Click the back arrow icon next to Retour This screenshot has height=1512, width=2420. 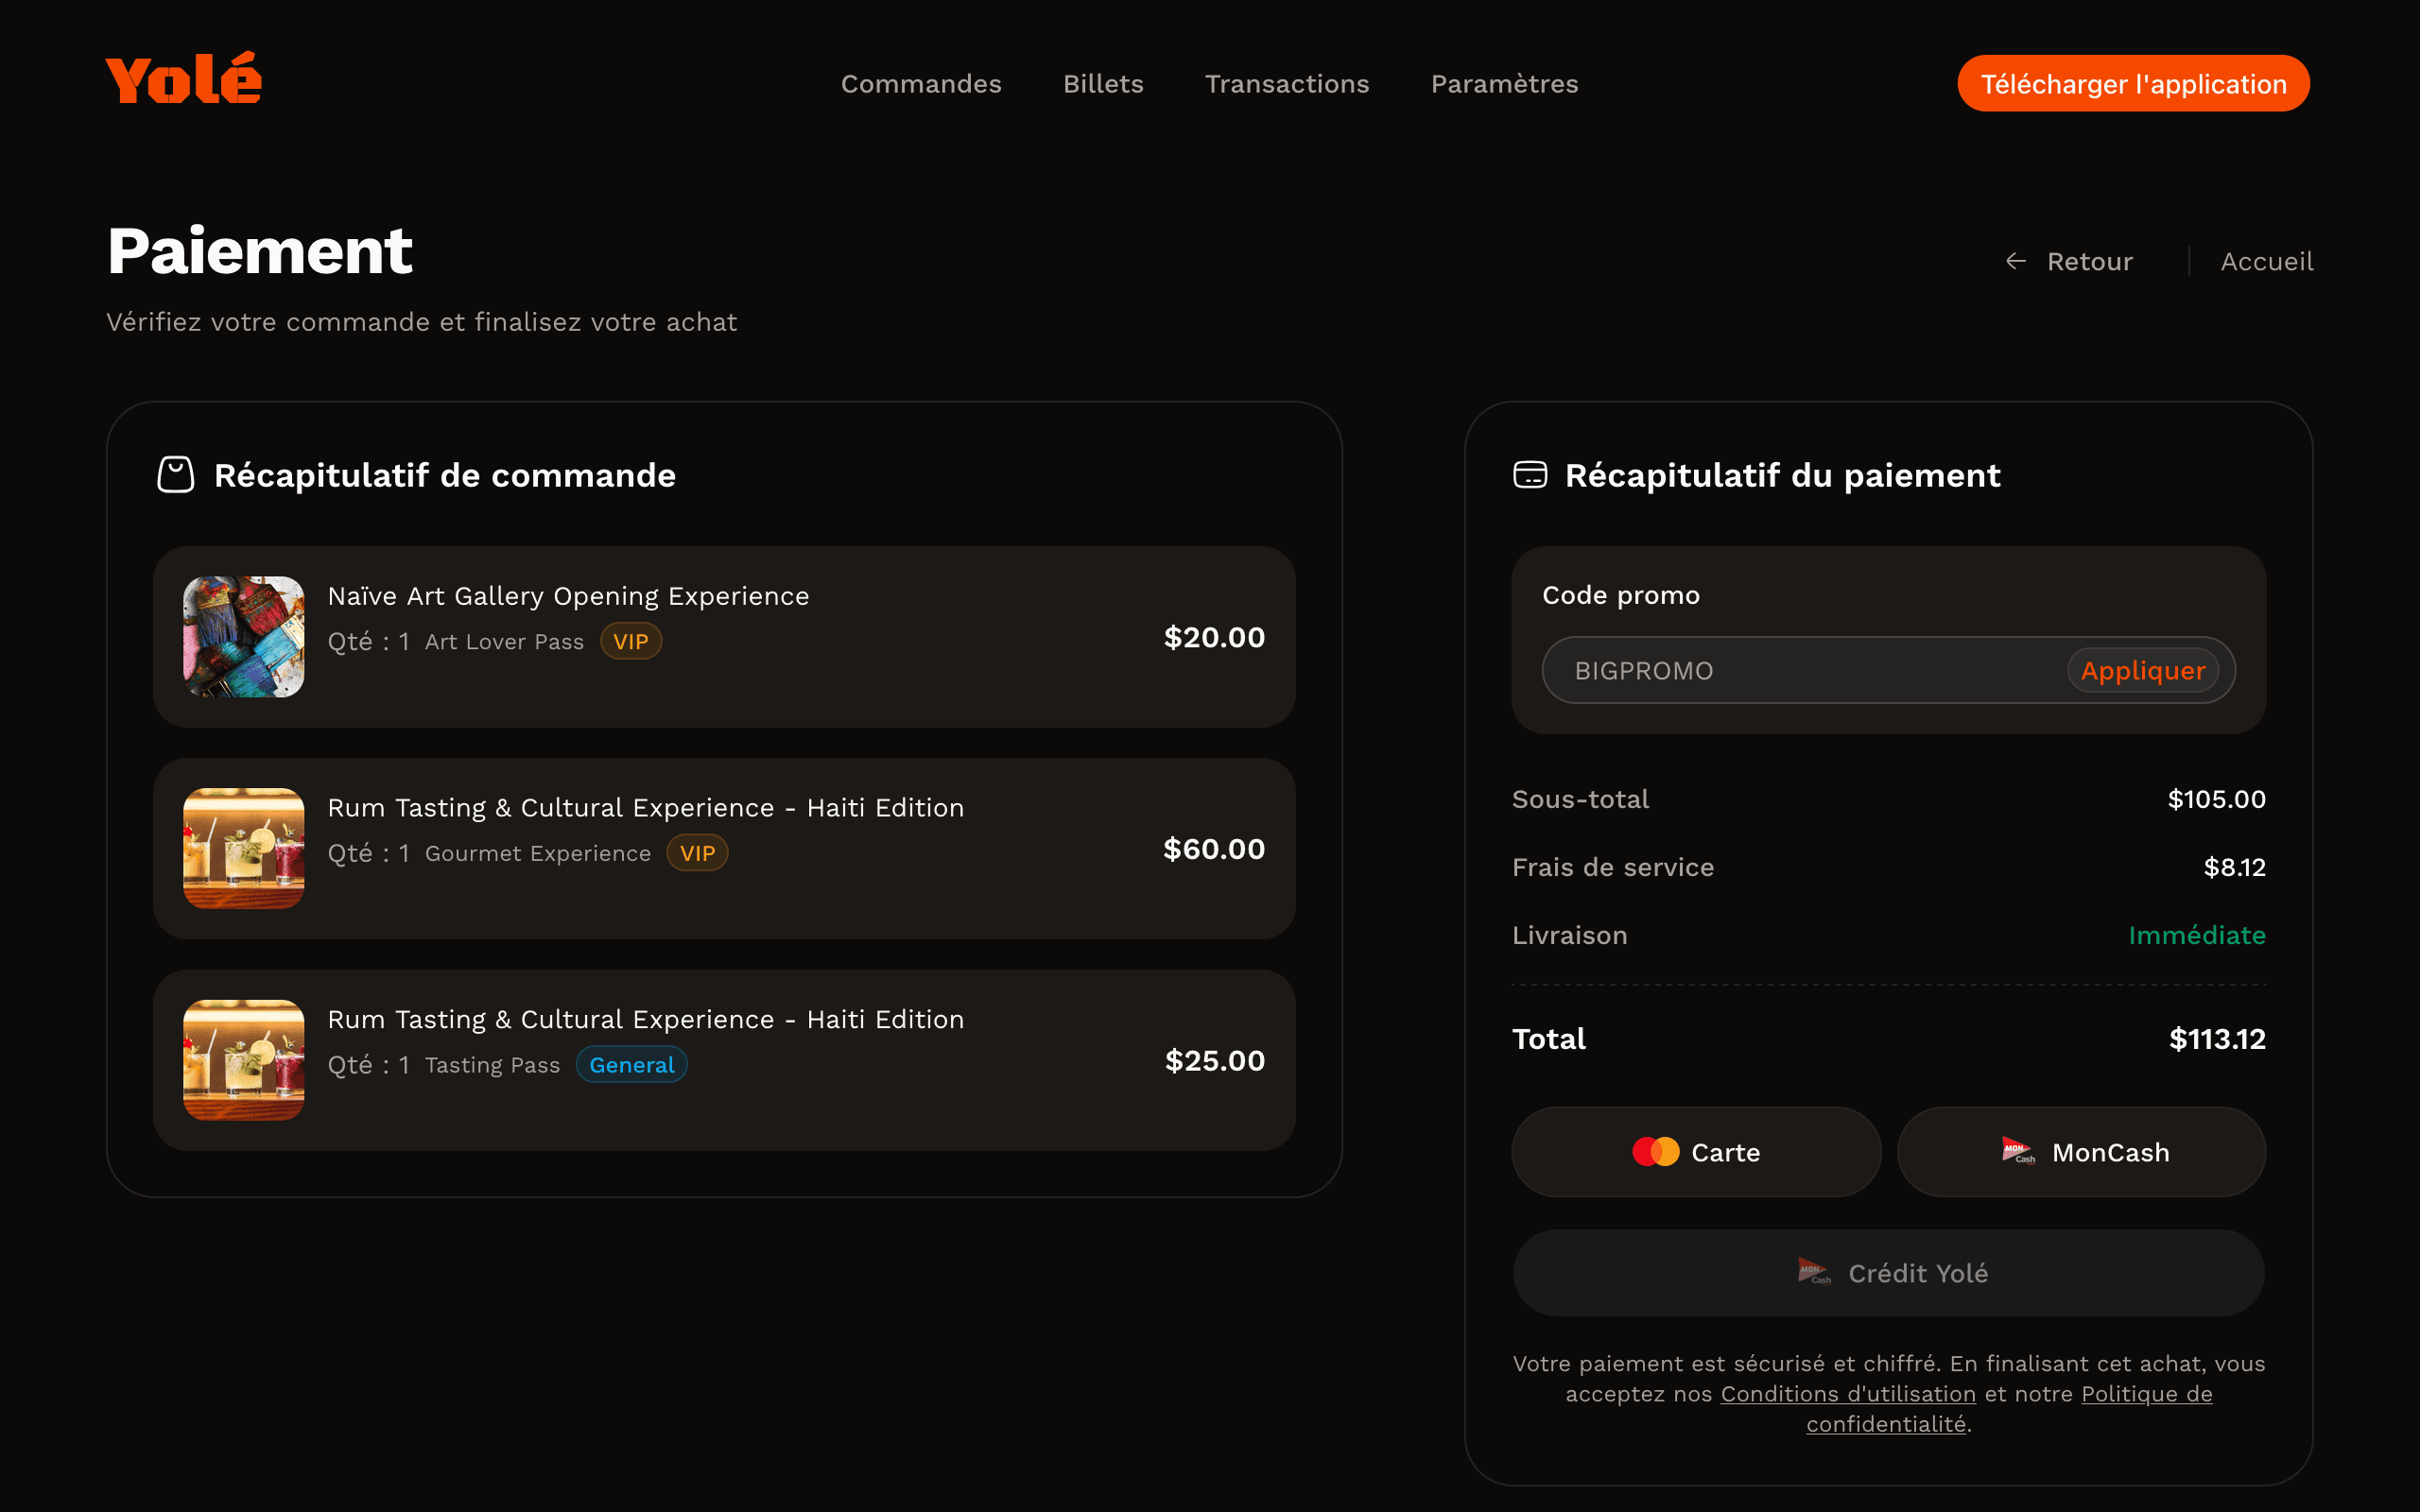tap(2015, 261)
